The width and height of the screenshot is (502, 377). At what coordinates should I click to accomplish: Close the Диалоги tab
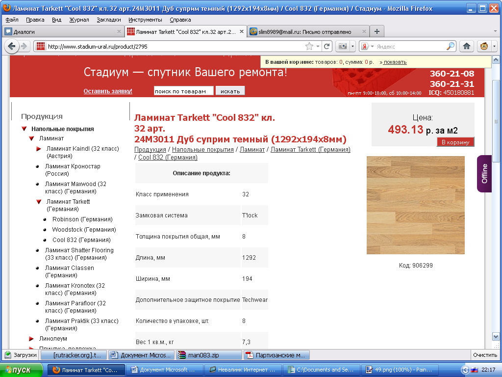pyautogui.click(x=119, y=31)
